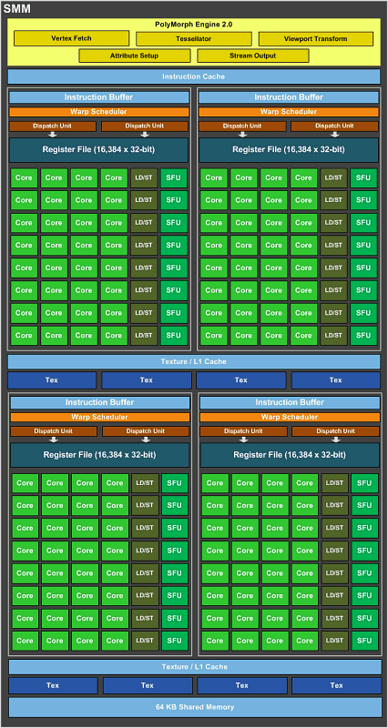
Task: Select the 64 KB Shared Memory bar
Action: [x=195, y=707]
